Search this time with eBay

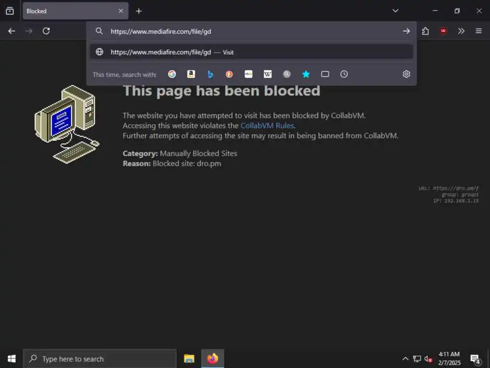[x=248, y=74]
